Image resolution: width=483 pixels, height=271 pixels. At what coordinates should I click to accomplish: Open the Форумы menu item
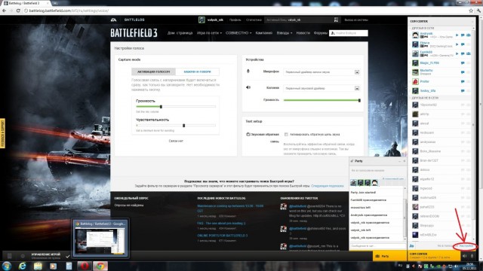(320, 33)
